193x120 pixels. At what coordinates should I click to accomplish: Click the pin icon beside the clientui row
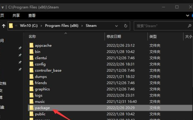(x=20, y=55)
